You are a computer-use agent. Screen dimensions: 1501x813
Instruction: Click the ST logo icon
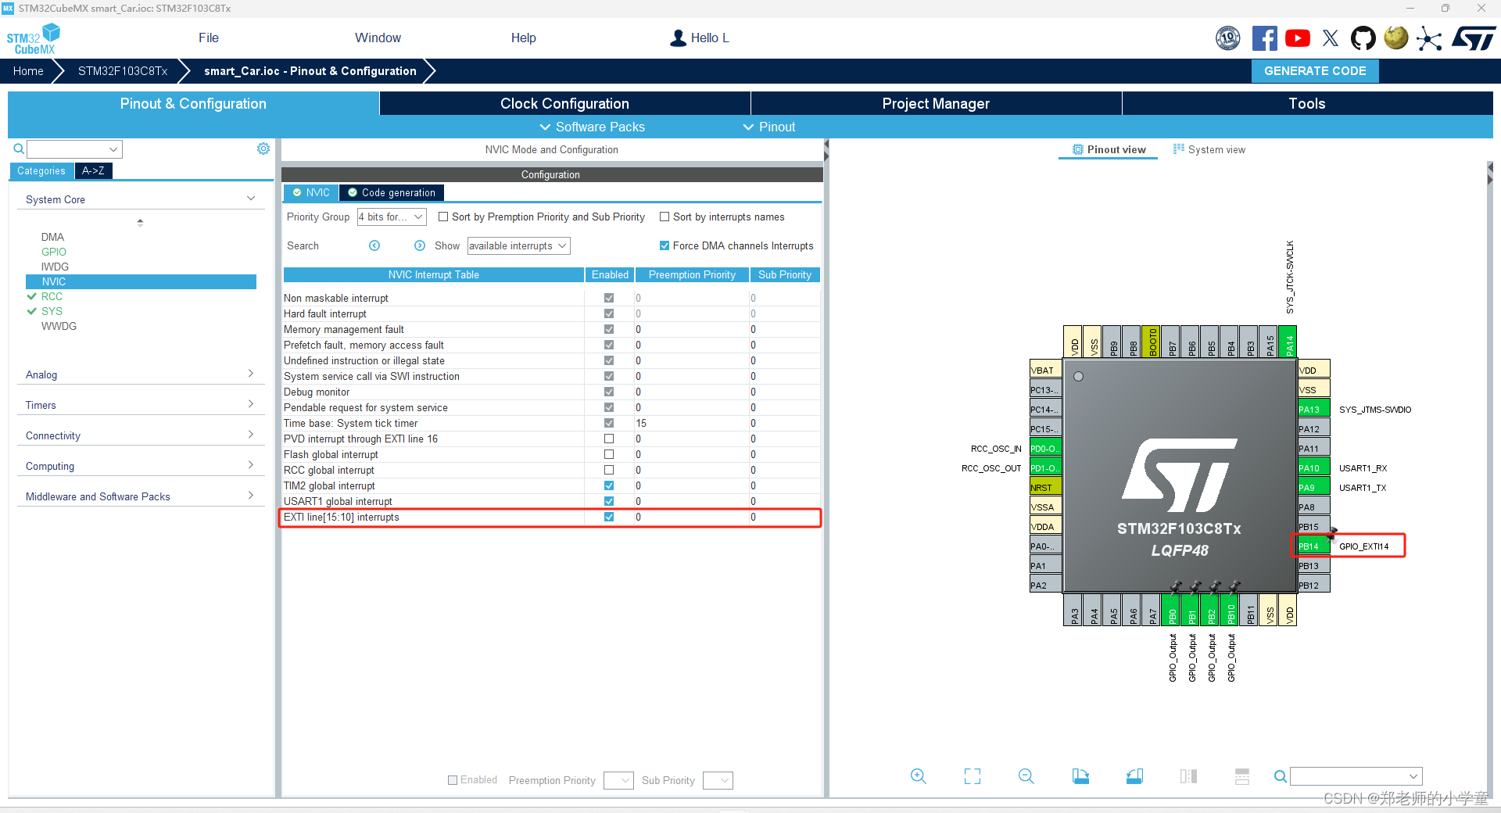coord(1474,38)
